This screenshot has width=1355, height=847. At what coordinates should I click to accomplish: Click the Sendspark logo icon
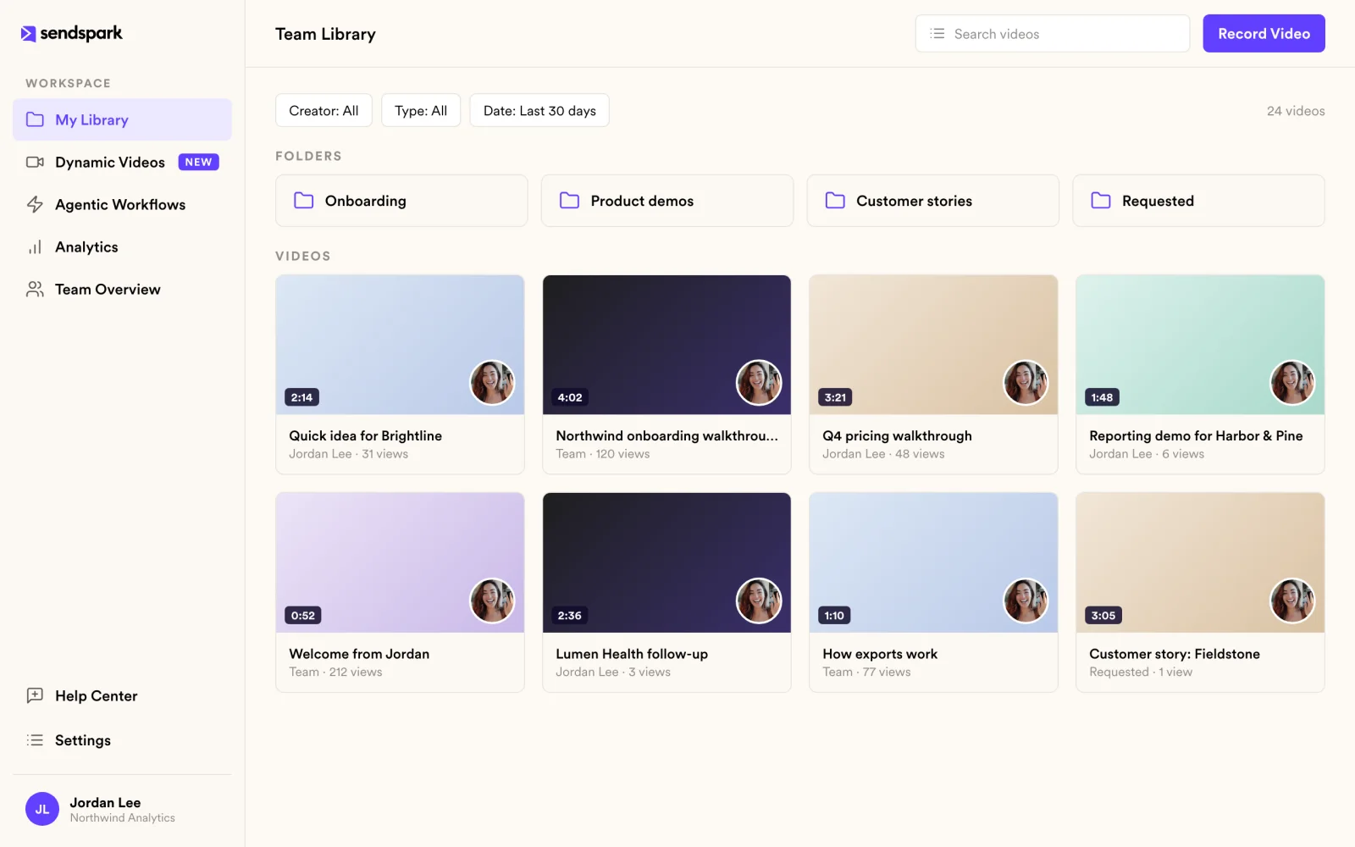tap(28, 33)
